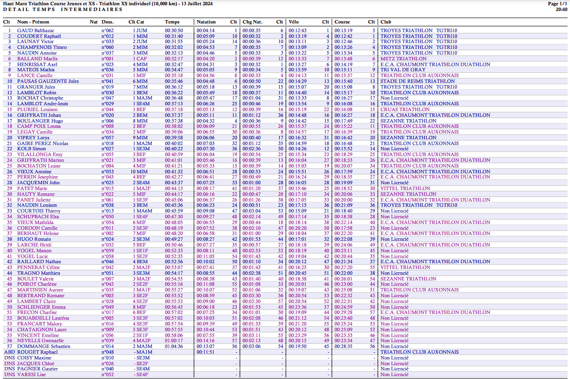This screenshot has height=379, width=570.
Task: Select the name 'PENNERAT Céline'
Action: (39, 268)
